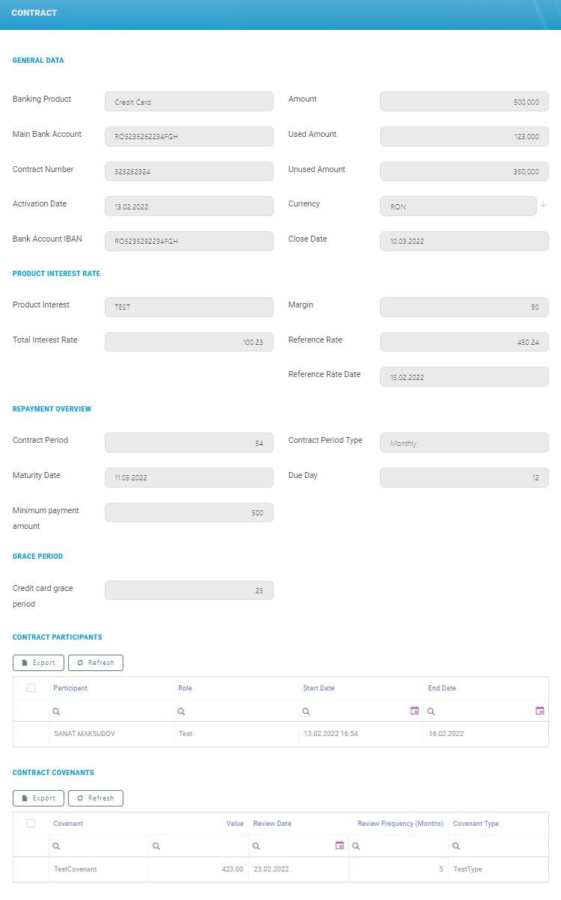The height and width of the screenshot is (900, 561).
Task: Export the Contract Participants list
Action: point(38,663)
